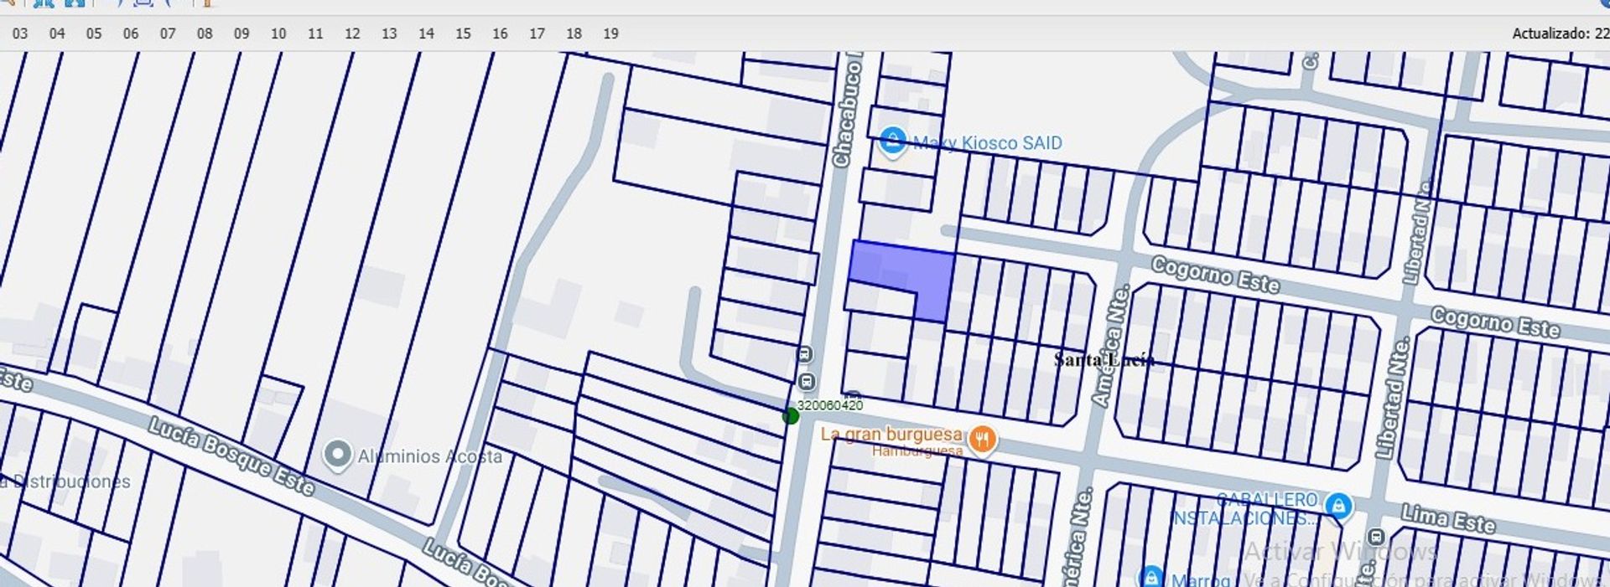Select level 07 in number bar
1610x587 pixels.
point(167,33)
